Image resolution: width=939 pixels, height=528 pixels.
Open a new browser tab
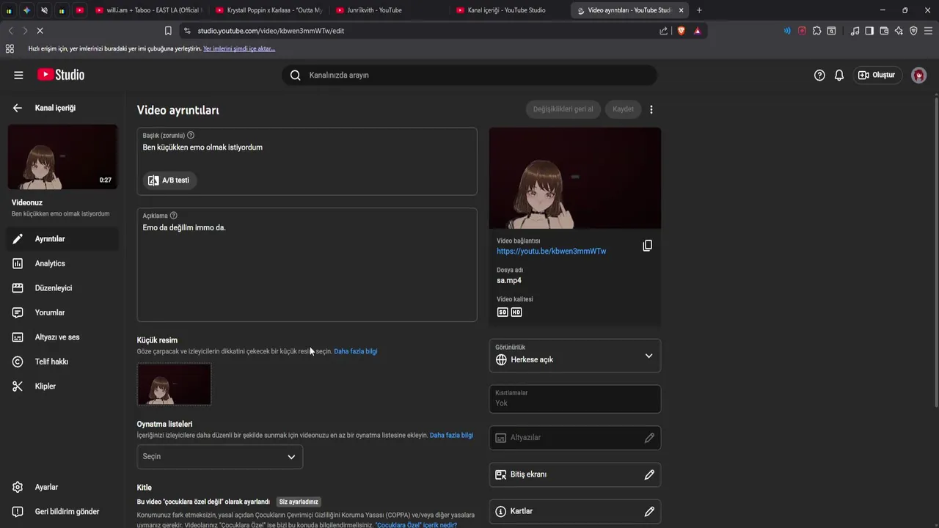coord(699,10)
